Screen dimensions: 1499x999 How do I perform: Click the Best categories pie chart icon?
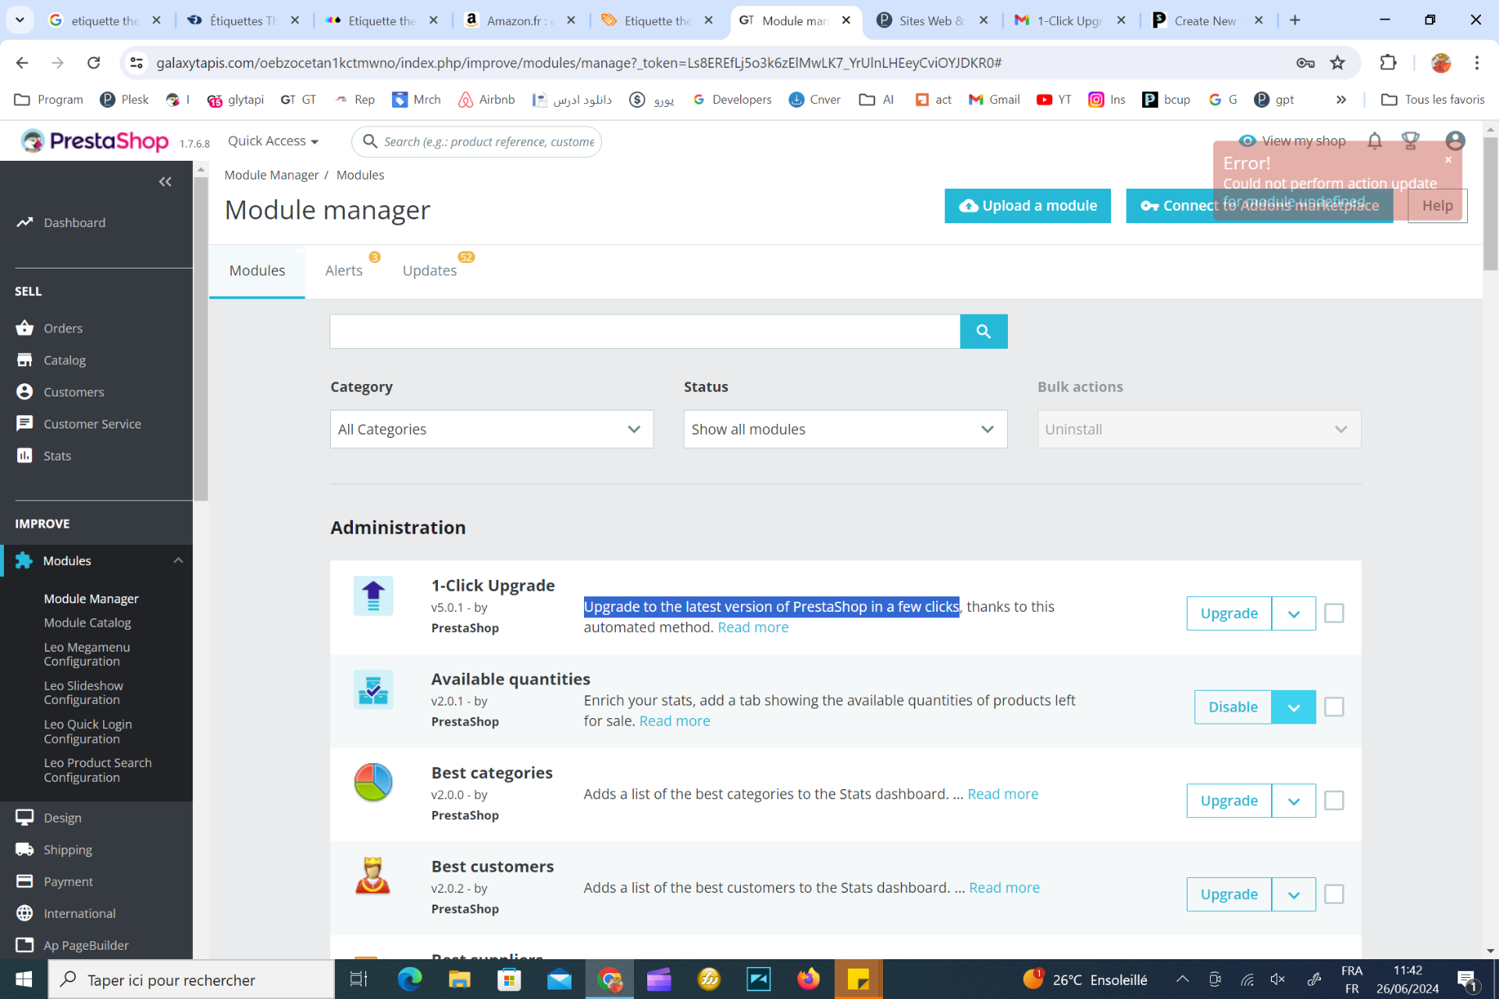click(373, 783)
